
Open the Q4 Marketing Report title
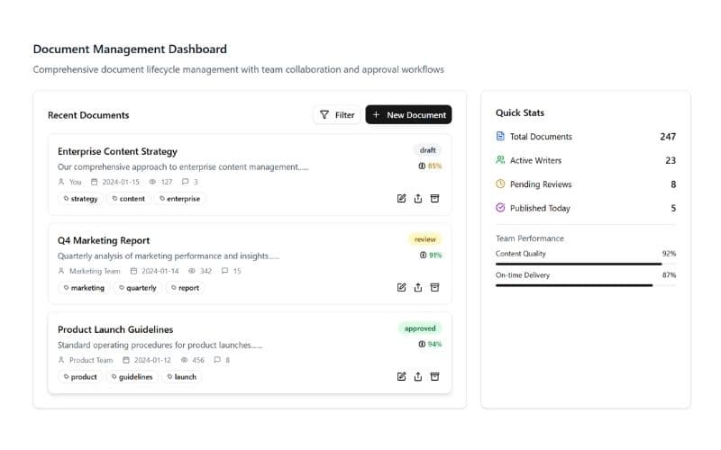coord(104,240)
